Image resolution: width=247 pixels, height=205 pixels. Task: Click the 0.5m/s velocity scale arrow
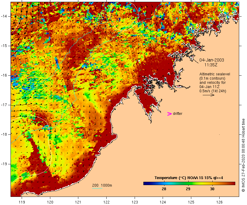click(208, 95)
